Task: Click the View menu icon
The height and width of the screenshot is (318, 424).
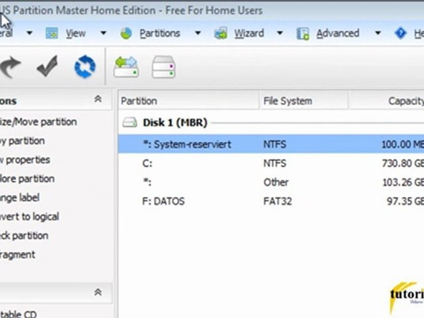Action: tap(52, 33)
